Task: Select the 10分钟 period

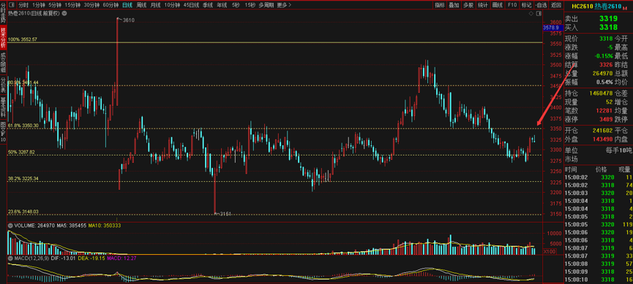Action: coord(173,5)
